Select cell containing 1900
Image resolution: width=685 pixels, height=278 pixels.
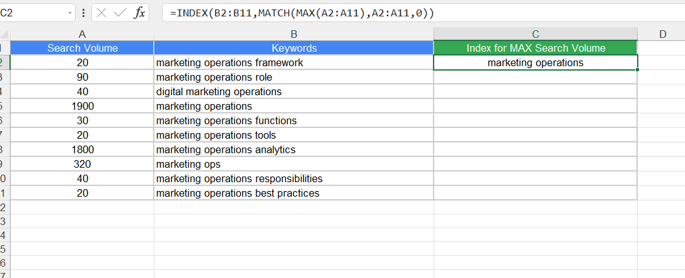(x=82, y=106)
